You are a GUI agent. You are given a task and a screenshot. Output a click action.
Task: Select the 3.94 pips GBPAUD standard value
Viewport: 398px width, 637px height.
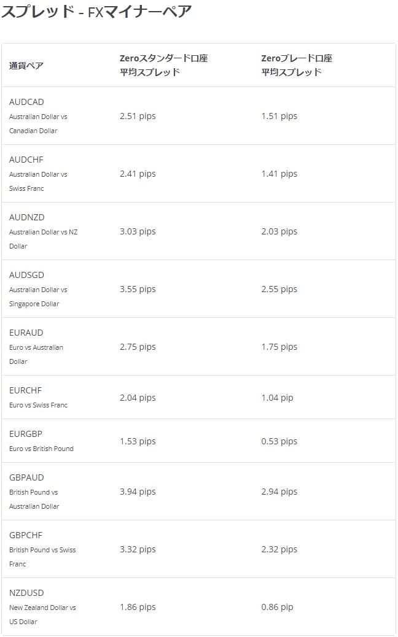coord(138,492)
